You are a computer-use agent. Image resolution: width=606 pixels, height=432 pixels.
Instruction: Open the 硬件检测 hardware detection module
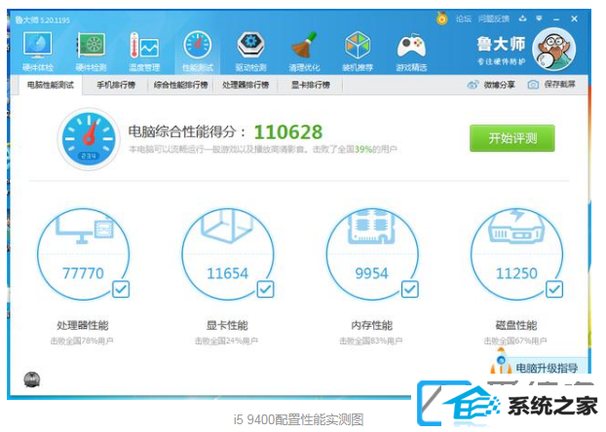(91, 52)
